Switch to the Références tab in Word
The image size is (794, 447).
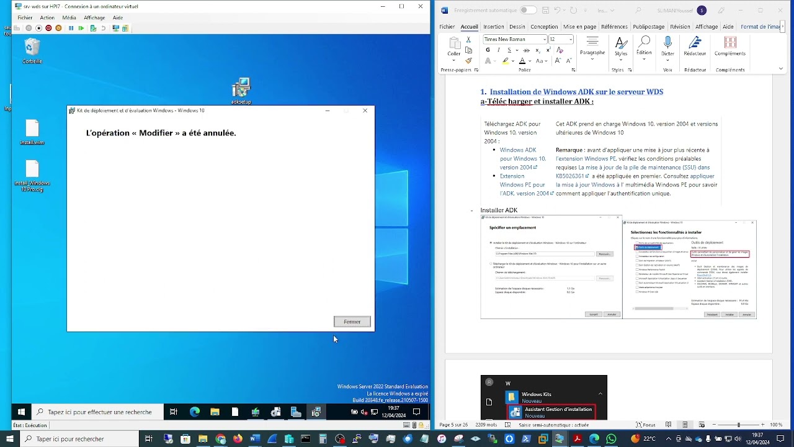(x=614, y=27)
